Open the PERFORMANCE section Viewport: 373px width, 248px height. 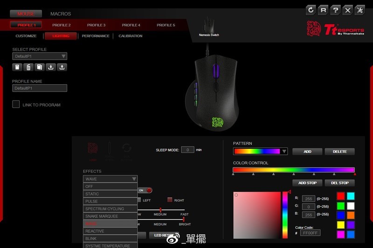(96, 36)
